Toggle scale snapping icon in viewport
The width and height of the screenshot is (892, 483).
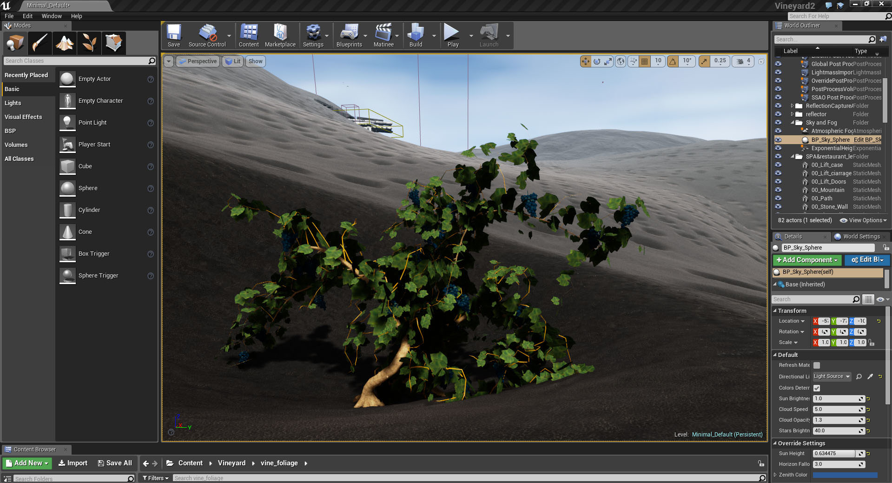point(705,61)
